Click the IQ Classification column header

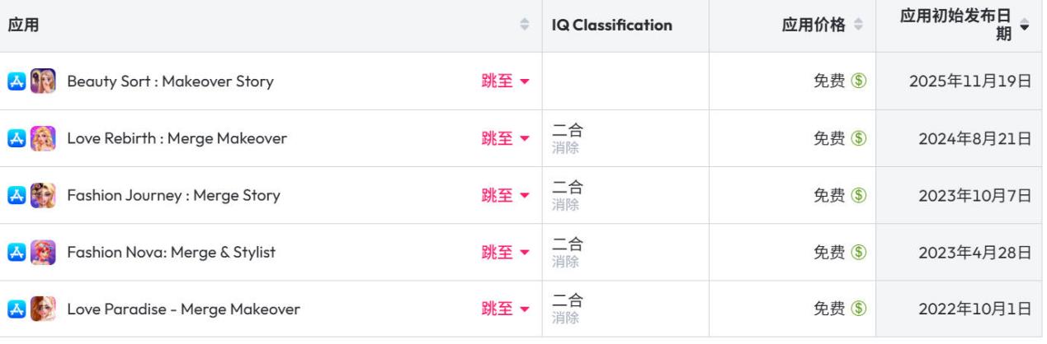tap(611, 26)
